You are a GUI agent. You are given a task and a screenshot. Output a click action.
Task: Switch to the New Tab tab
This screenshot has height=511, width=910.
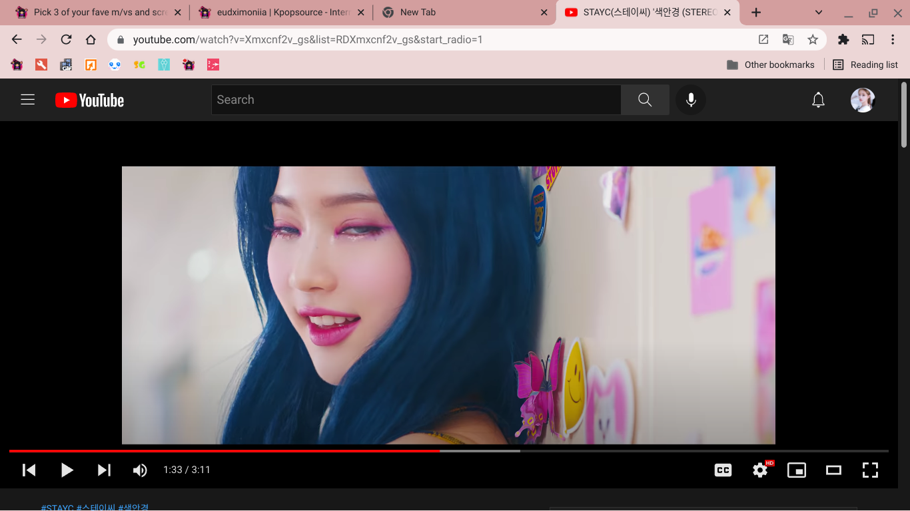pos(464,12)
